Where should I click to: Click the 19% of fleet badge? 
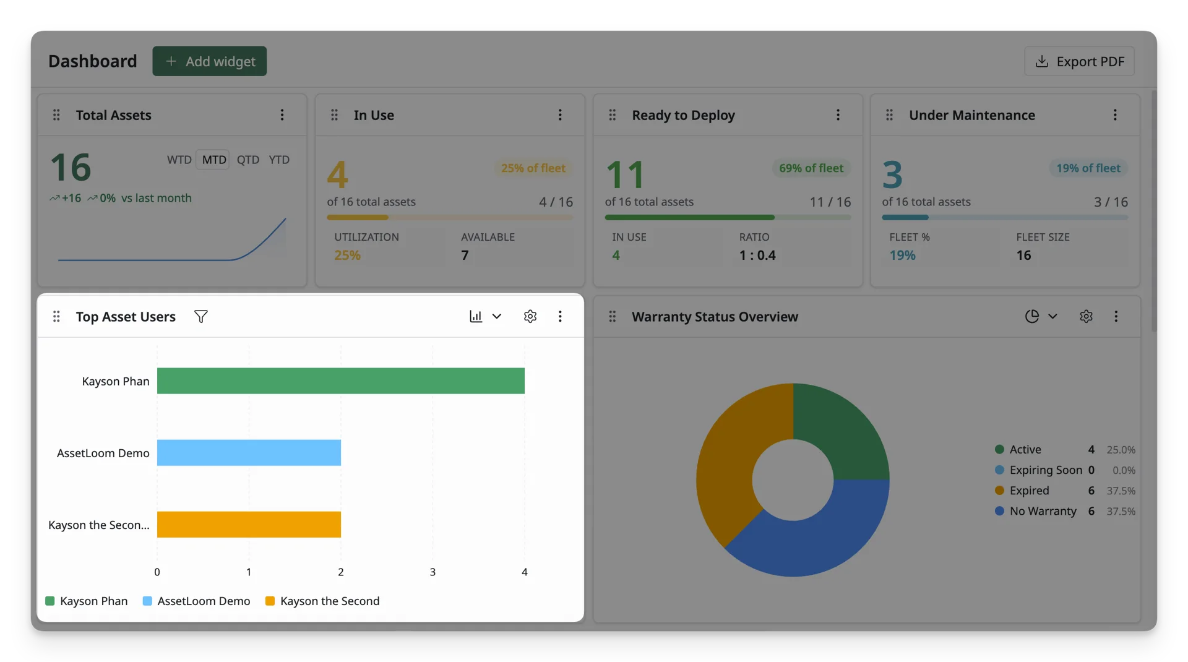[1088, 168]
